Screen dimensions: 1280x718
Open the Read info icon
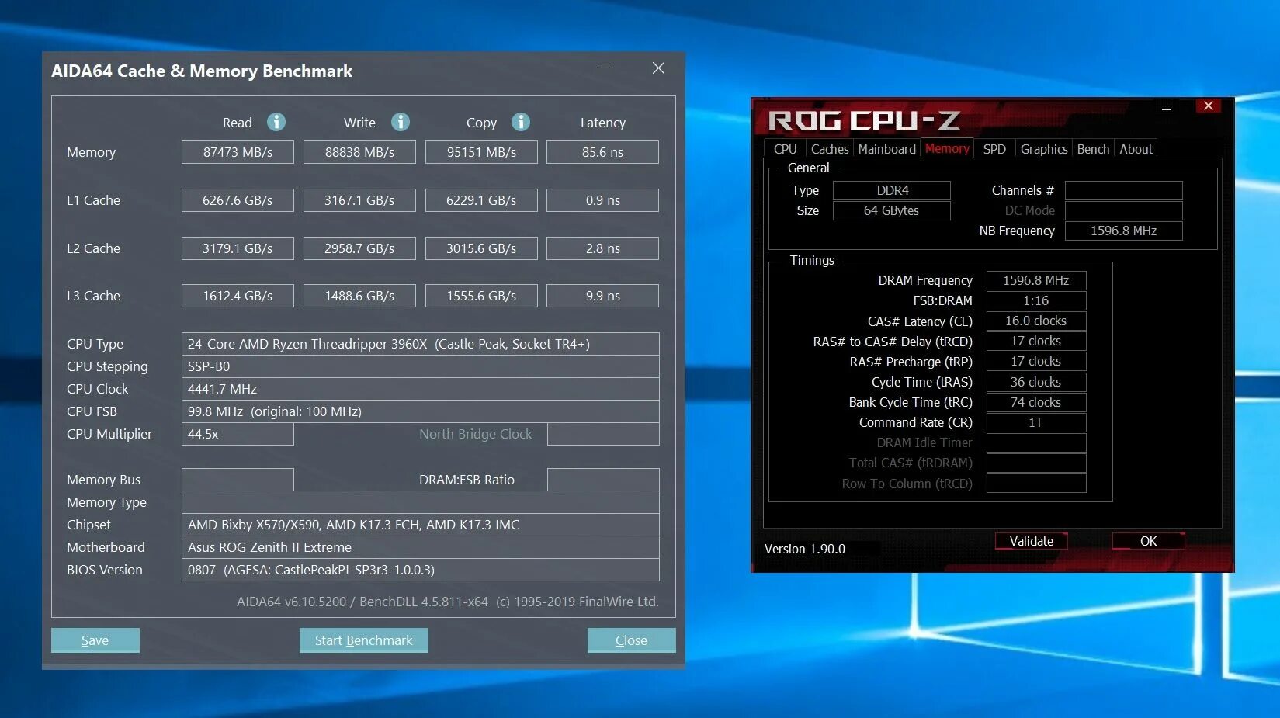point(276,122)
